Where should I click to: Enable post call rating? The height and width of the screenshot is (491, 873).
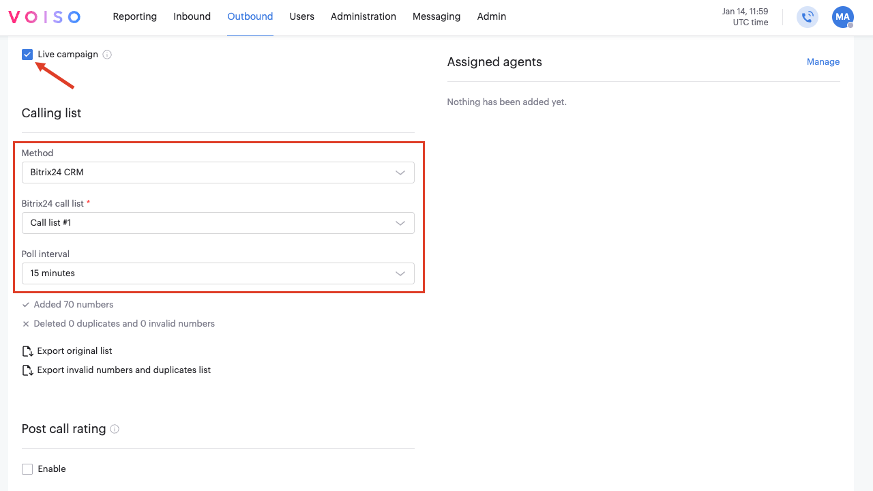[x=27, y=468]
